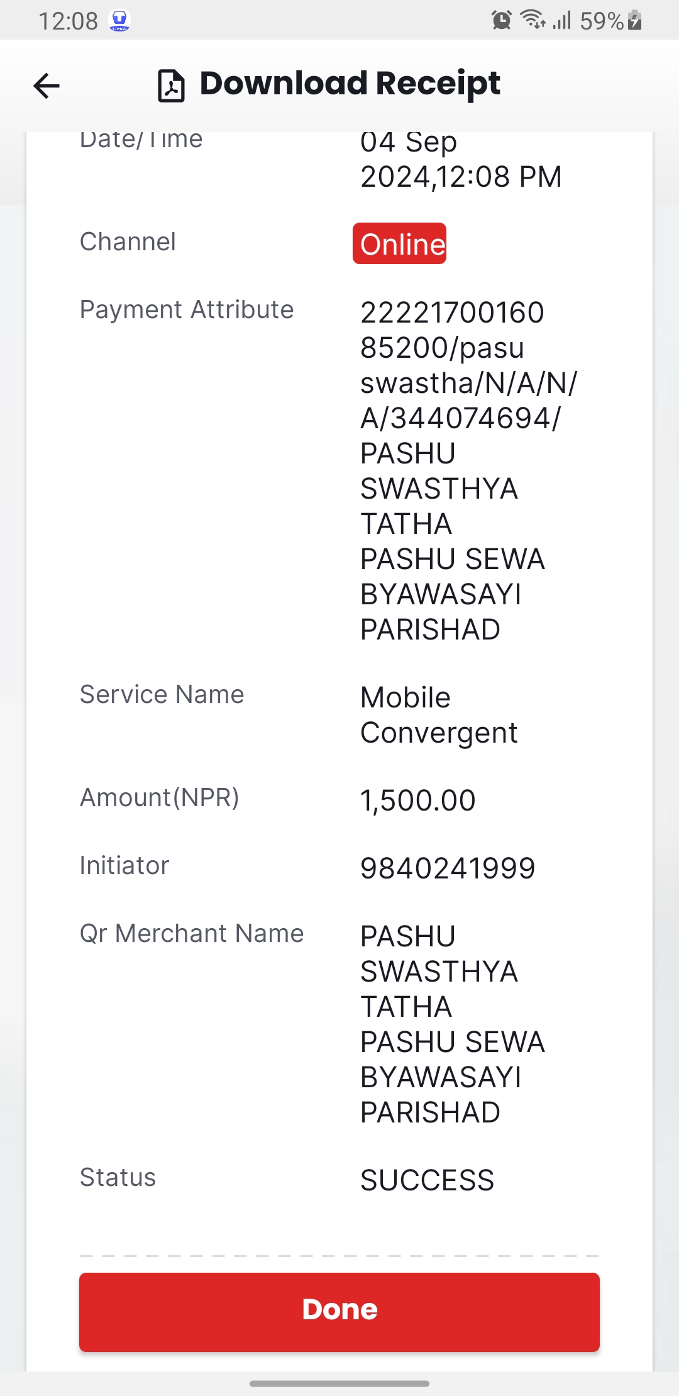Image resolution: width=679 pixels, height=1396 pixels.
Task: Tap the red Online channel badge
Action: (x=400, y=243)
